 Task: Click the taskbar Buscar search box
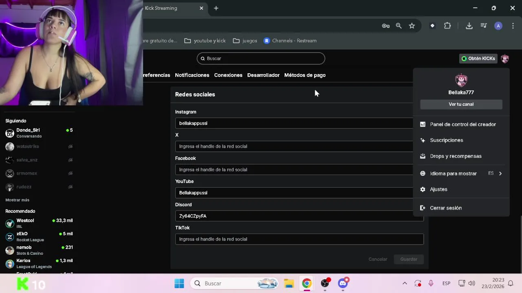pos(235,284)
